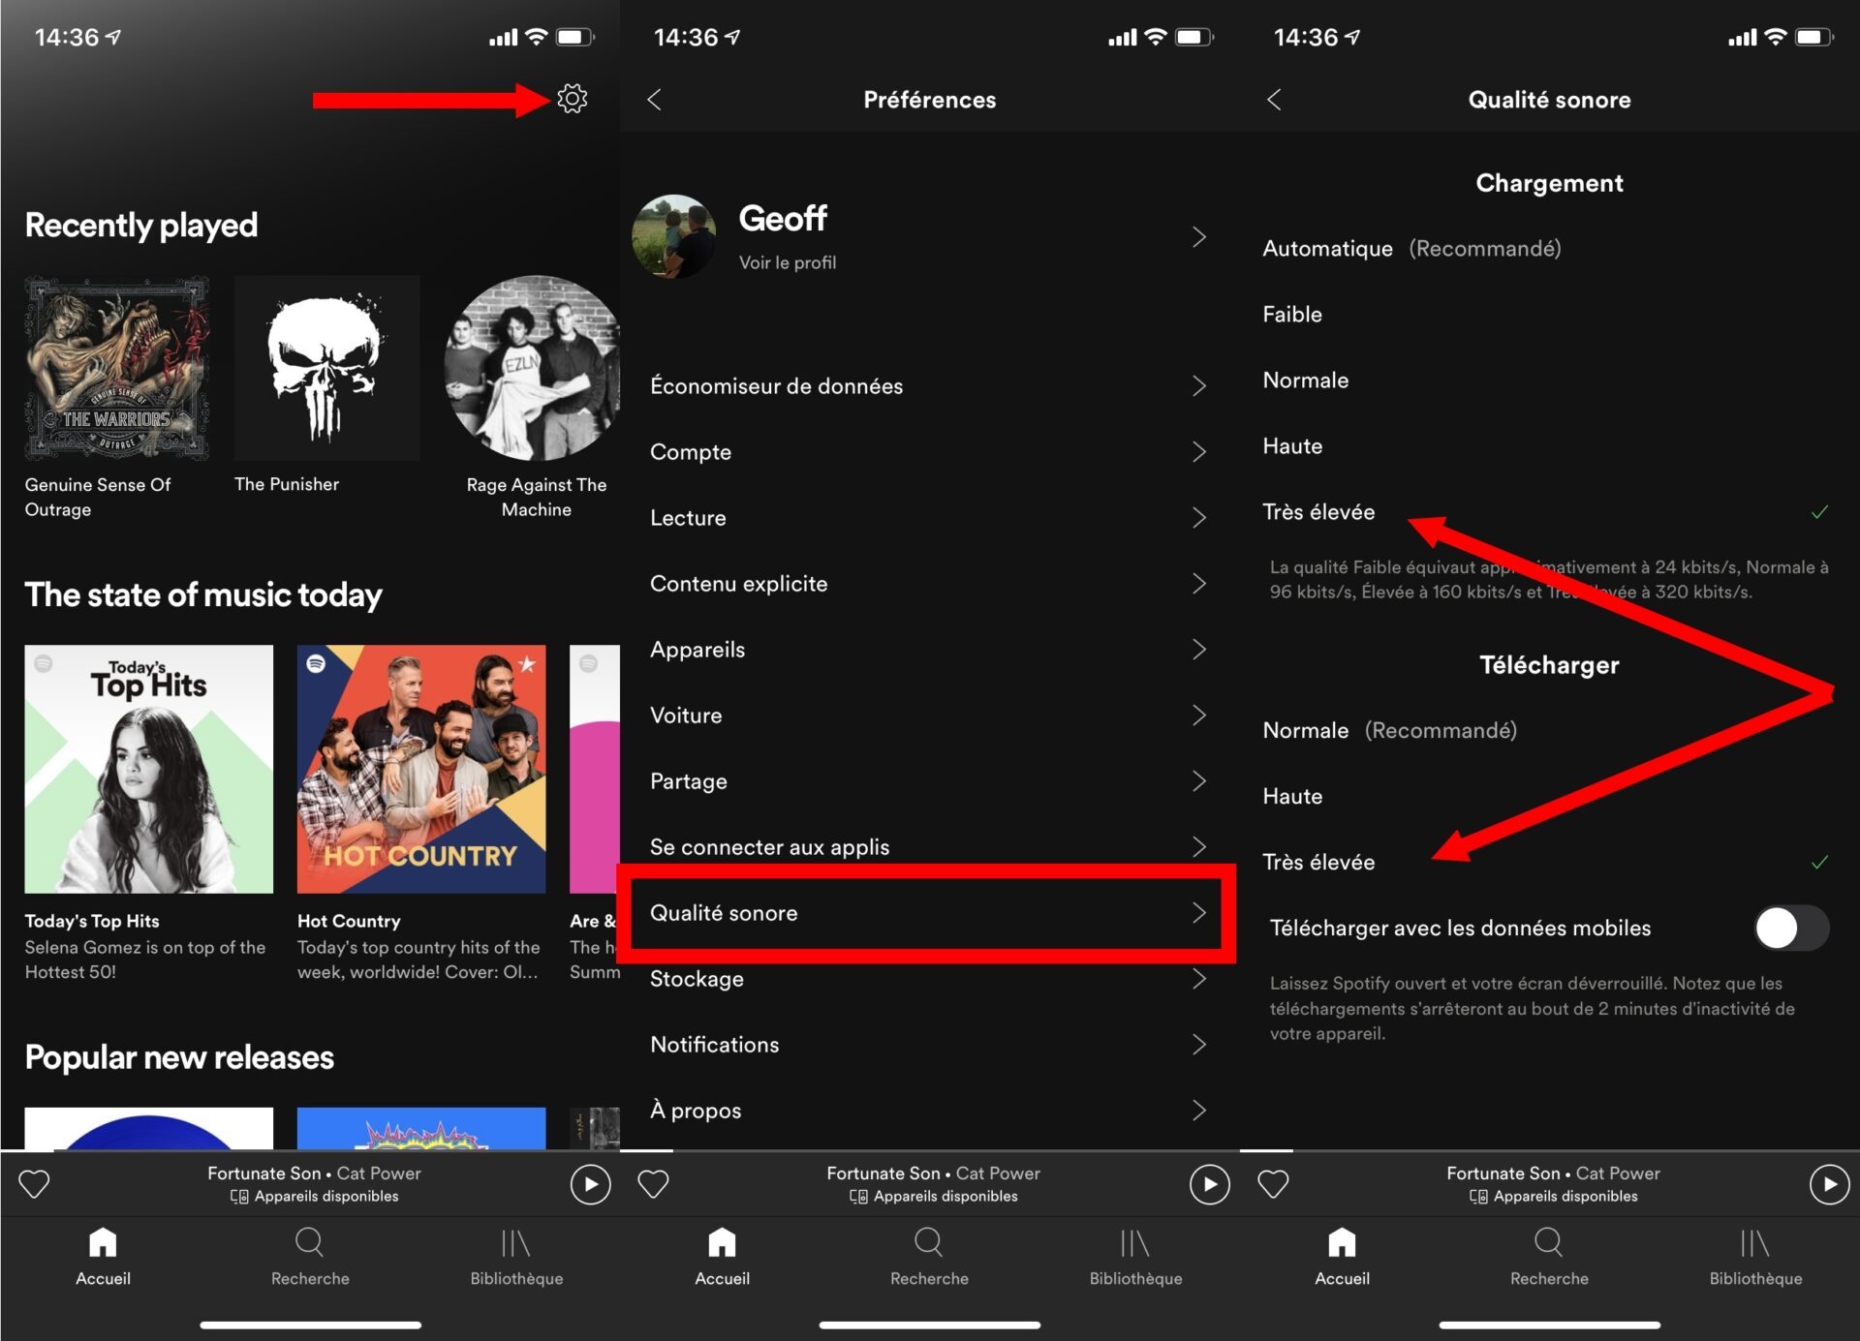Tap Geoff's profile picture

(x=674, y=236)
